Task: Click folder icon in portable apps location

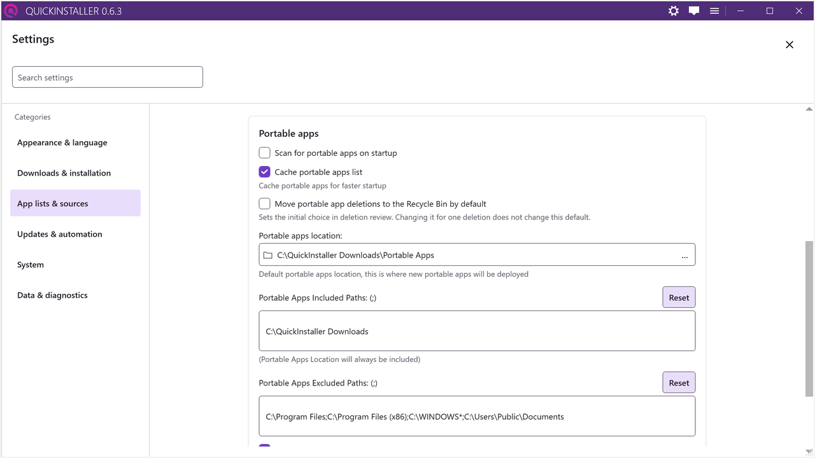Action: [268, 255]
